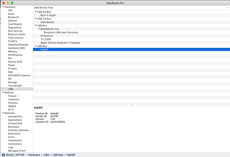Select Bluetooth in the Hardware sidebar

13,17
